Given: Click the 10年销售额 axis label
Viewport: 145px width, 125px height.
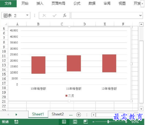Looking at the screenshot, I should pos(38,89).
